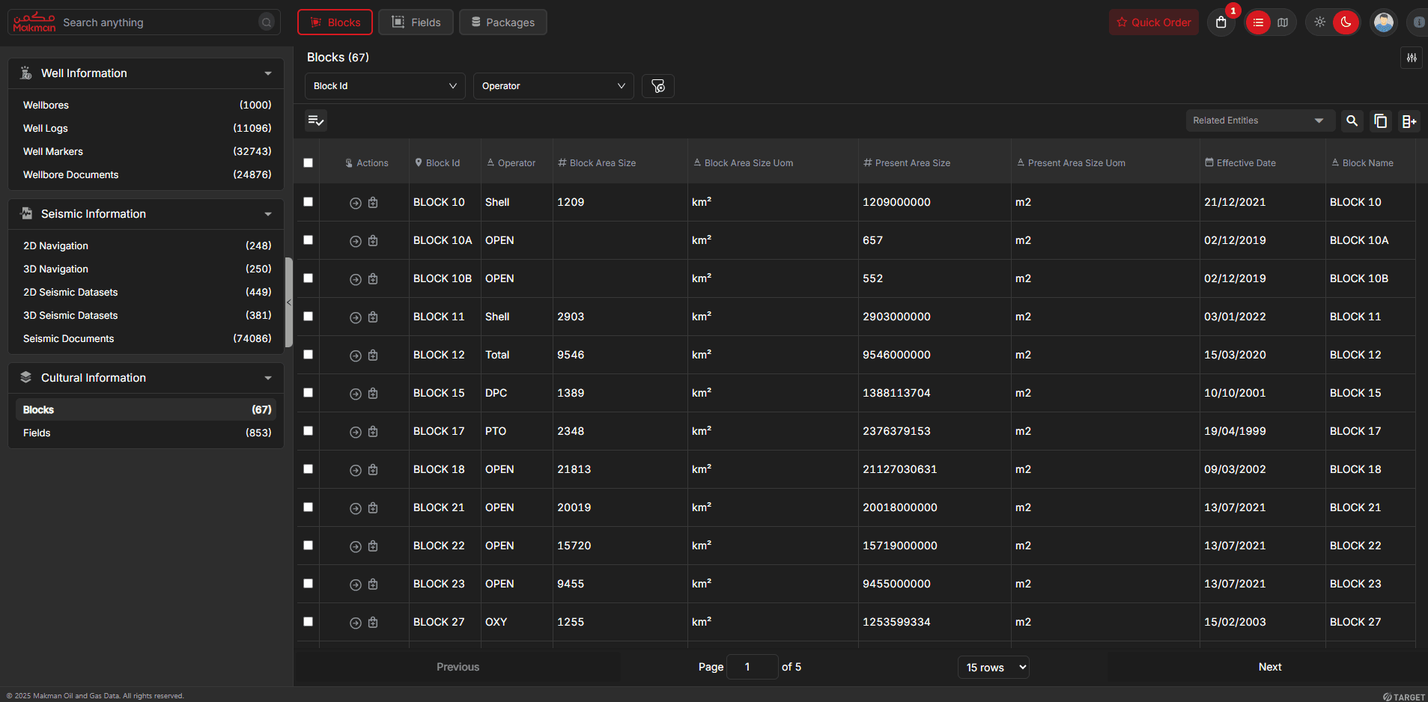
Task: Open the sliders settings icon
Action: [x=1412, y=58]
